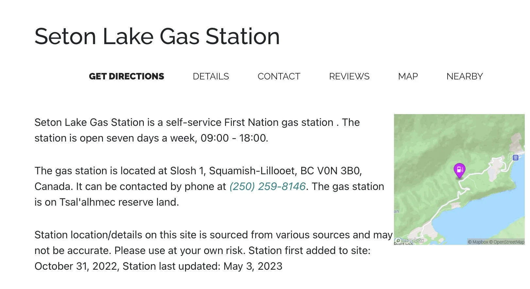Open the Reviews section
The width and height of the screenshot is (530, 289).
(x=349, y=76)
